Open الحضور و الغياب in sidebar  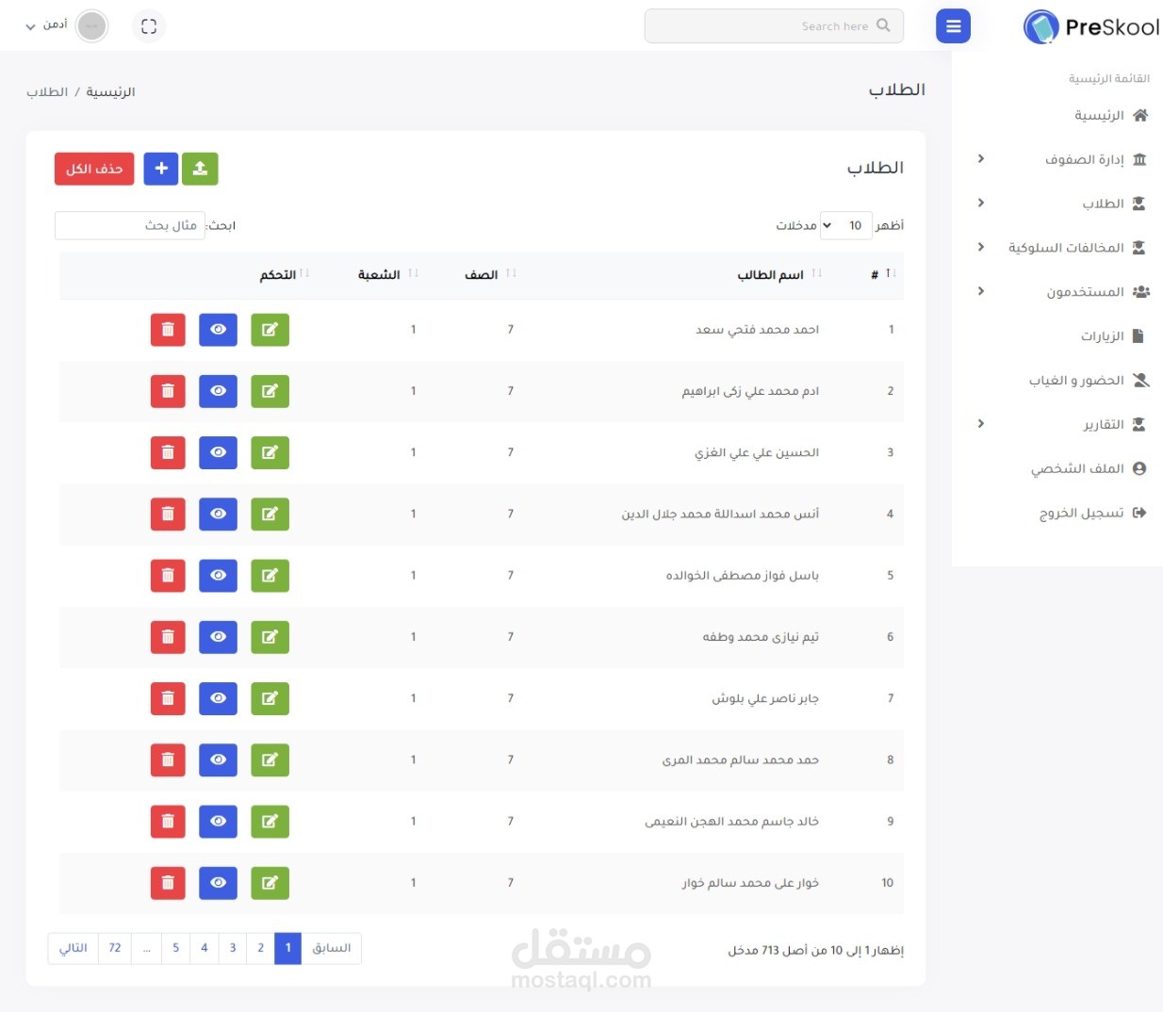[1089, 380]
